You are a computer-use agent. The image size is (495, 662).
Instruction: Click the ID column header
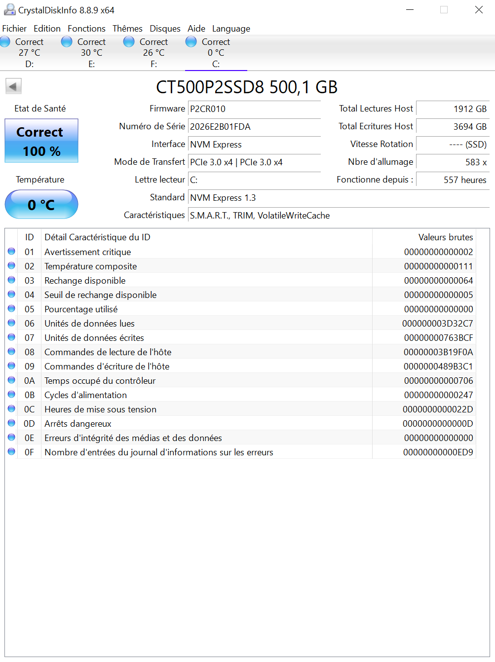(x=30, y=237)
